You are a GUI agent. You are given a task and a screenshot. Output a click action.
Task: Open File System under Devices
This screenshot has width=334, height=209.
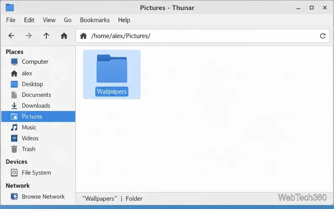(38, 173)
